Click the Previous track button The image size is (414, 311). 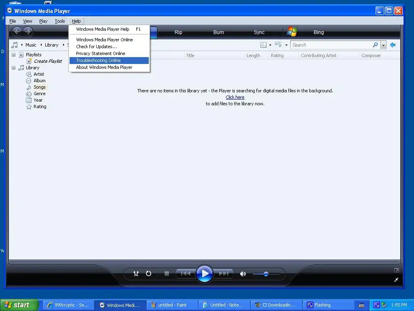(x=186, y=273)
